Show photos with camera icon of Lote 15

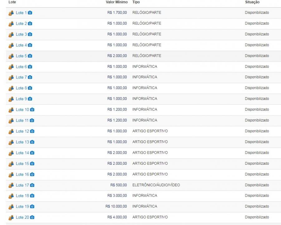pos(32,163)
